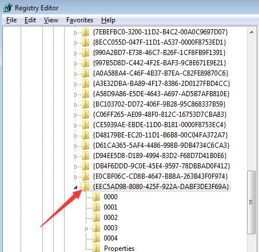Image resolution: width=259 pixels, height=252 pixels.
Task: Select folder icon of {7EBEFBC0-3200-11D2-B4C2-00A0C9697D07}
Action: (85, 32)
